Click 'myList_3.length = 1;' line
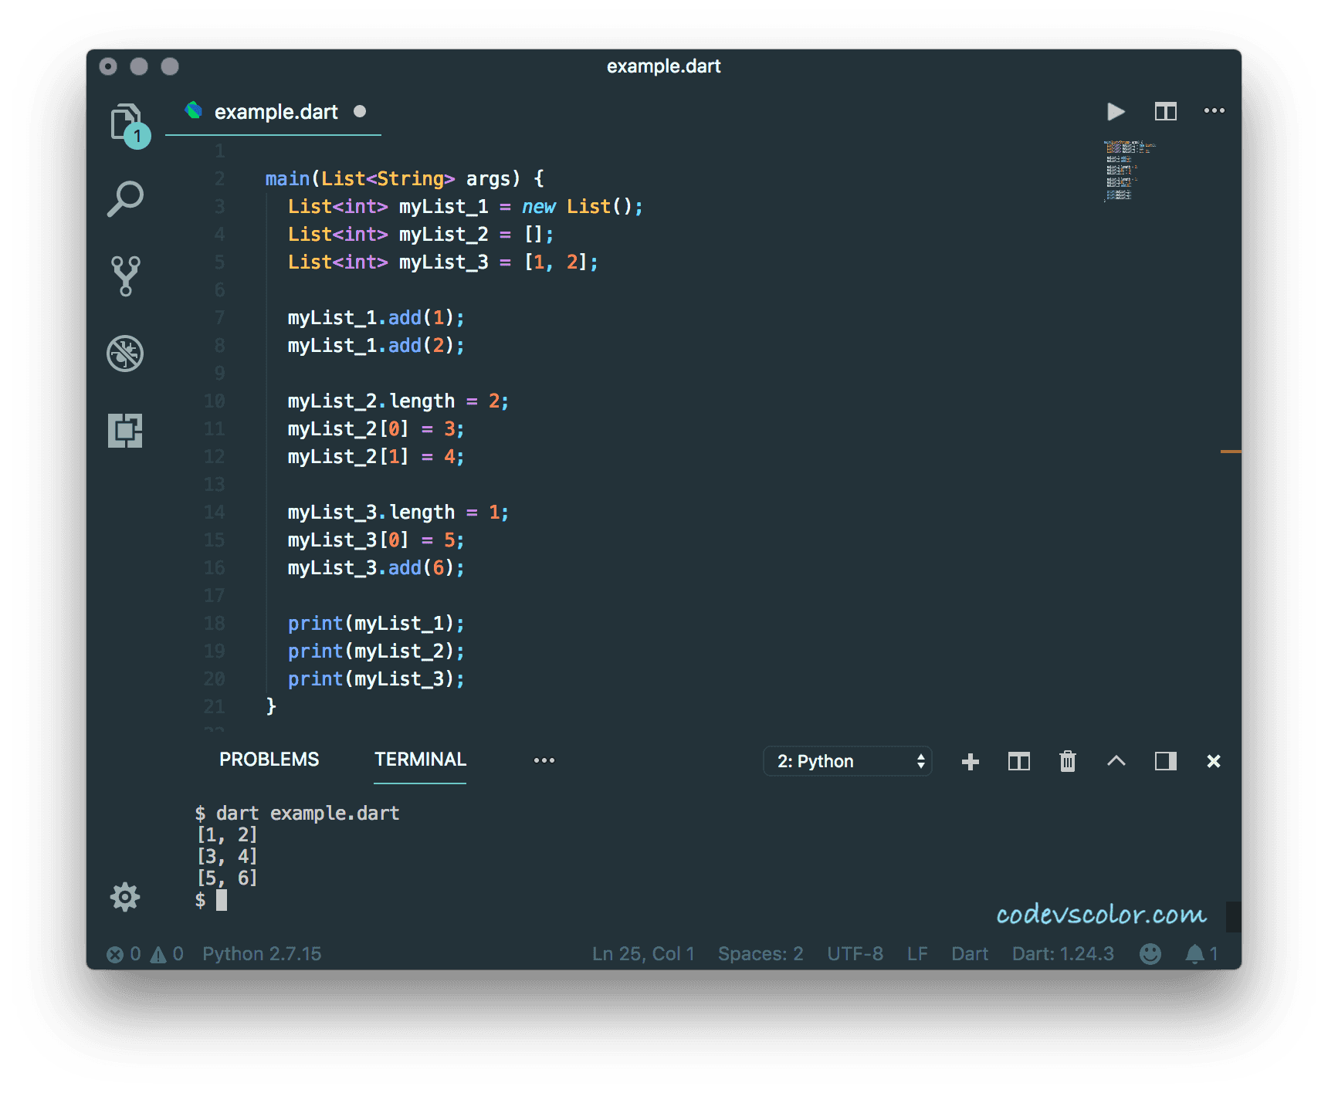Viewport: 1328px width, 1093px height. pos(398,513)
